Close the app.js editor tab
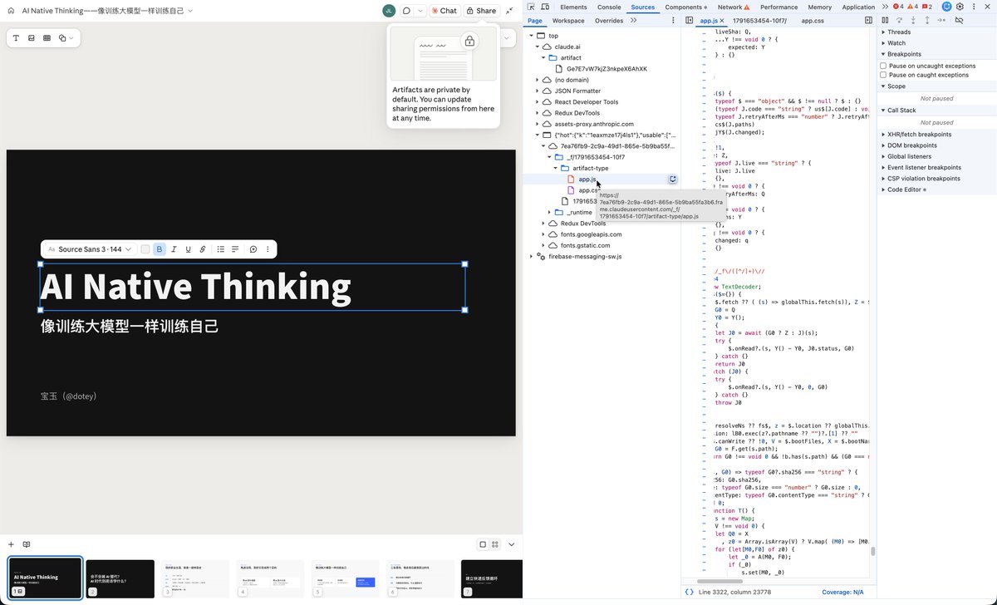The width and height of the screenshot is (997, 605). [721, 20]
